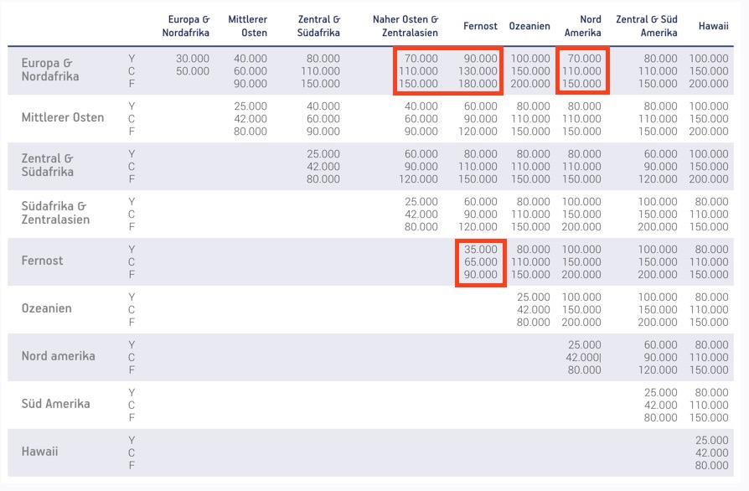749x491 pixels.
Task: Click the Ozeanien row label
Action: pyautogui.click(x=47, y=308)
